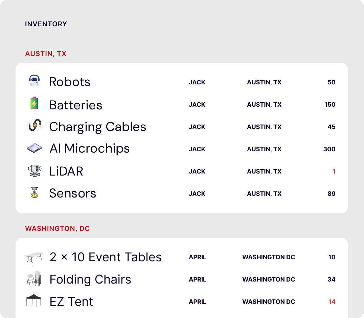
Task: Click the charging cable icon
Action: pyautogui.click(x=35, y=125)
